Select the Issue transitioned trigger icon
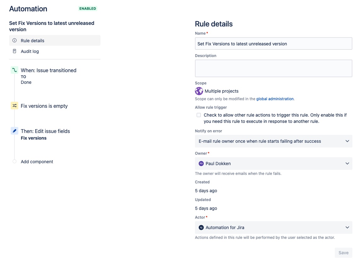 pos(14,70)
